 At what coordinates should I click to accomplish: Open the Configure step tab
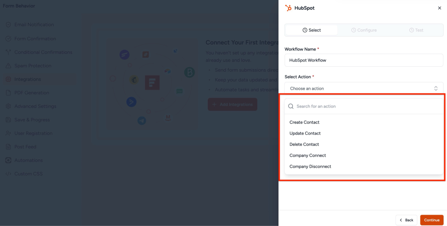pos(364,30)
